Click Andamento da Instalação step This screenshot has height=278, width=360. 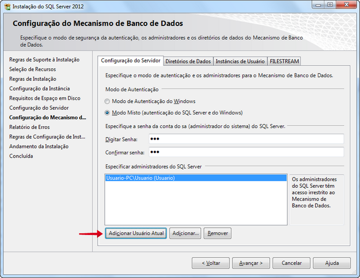click(39, 146)
